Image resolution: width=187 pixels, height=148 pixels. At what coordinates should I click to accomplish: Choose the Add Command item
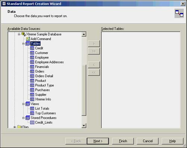[41, 39]
